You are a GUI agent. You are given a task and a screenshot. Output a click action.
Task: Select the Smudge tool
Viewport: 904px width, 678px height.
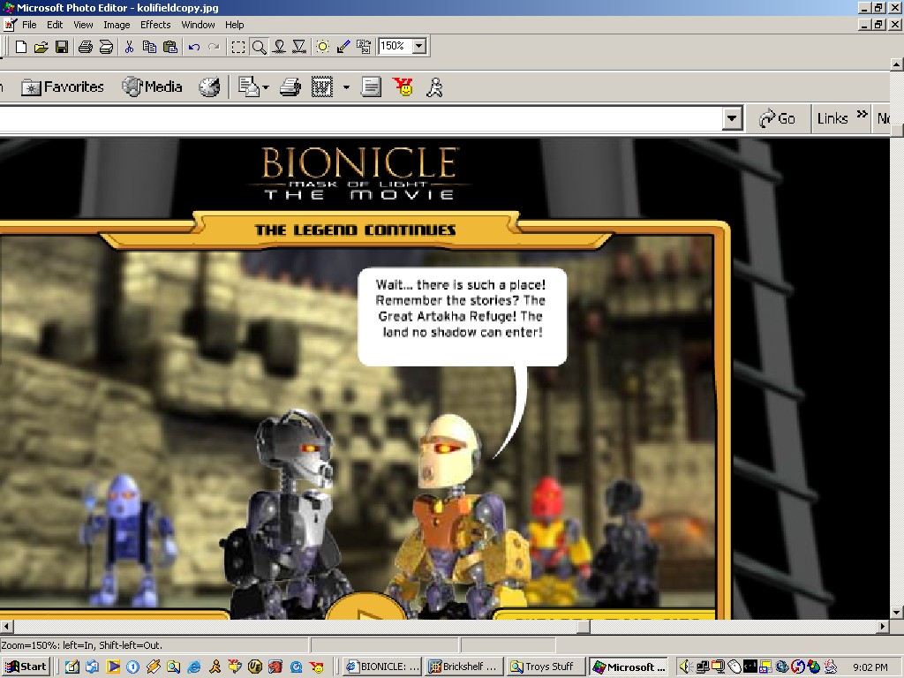tap(279, 47)
